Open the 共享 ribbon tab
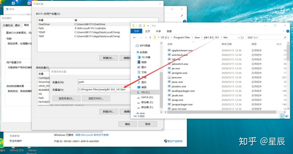The width and height of the screenshot is (293, 154). coord(158,31)
